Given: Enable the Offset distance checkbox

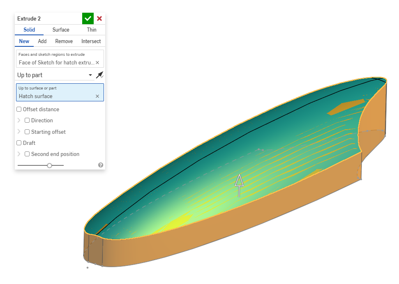Looking at the screenshot, I should [x=19, y=109].
